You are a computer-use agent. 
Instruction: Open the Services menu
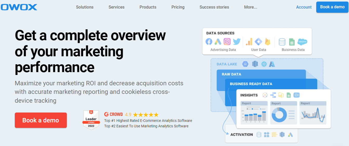pyautogui.click(x=116, y=7)
